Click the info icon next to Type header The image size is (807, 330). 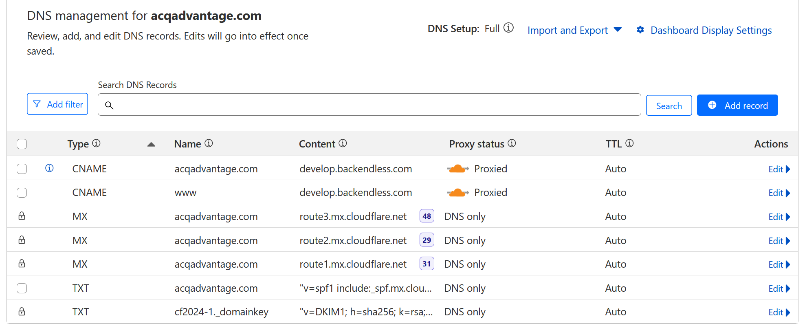[96, 143]
